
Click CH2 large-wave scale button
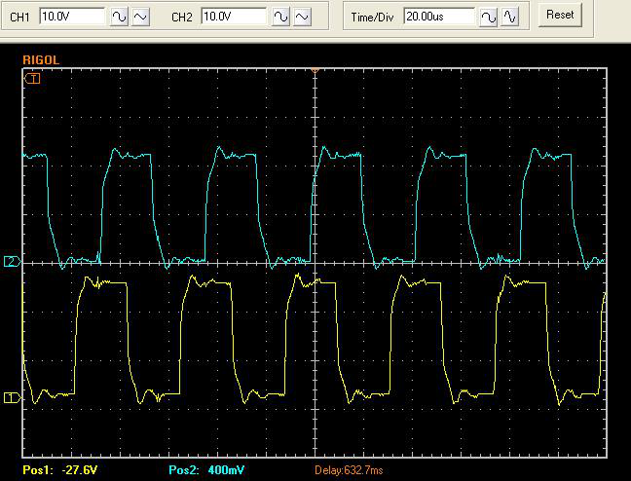[280, 17]
